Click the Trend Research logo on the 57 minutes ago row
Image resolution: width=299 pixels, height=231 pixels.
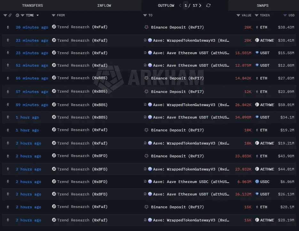54,91
